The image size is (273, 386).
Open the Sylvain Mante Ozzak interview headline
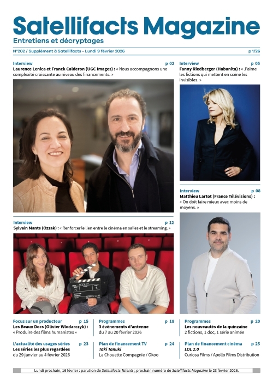[92, 228]
